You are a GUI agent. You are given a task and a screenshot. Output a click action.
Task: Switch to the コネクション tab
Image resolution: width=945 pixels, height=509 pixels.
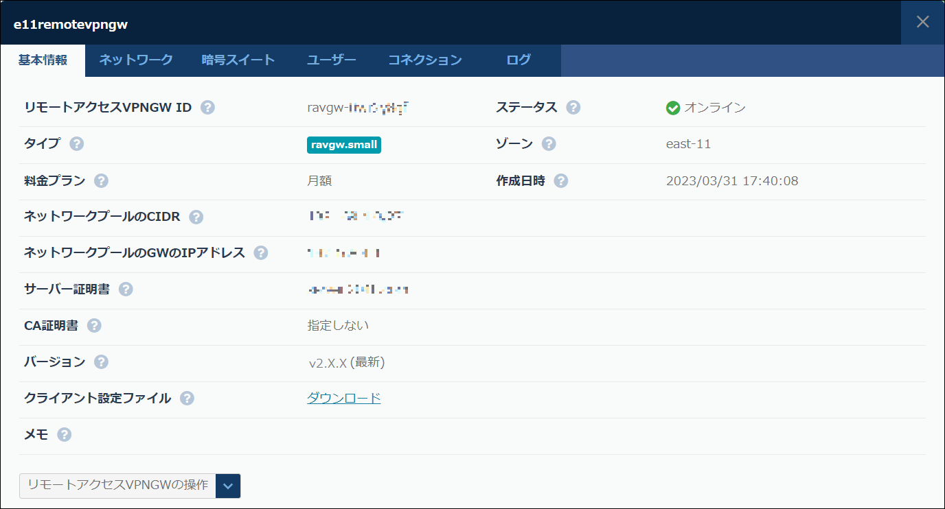pyautogui.click(x=425, y=60)
